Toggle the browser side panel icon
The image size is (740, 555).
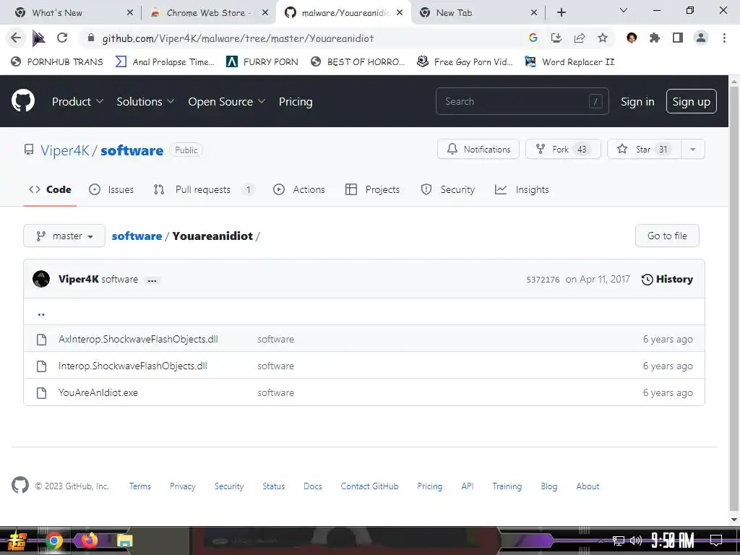pyautogui.click(x=677, y=38)
